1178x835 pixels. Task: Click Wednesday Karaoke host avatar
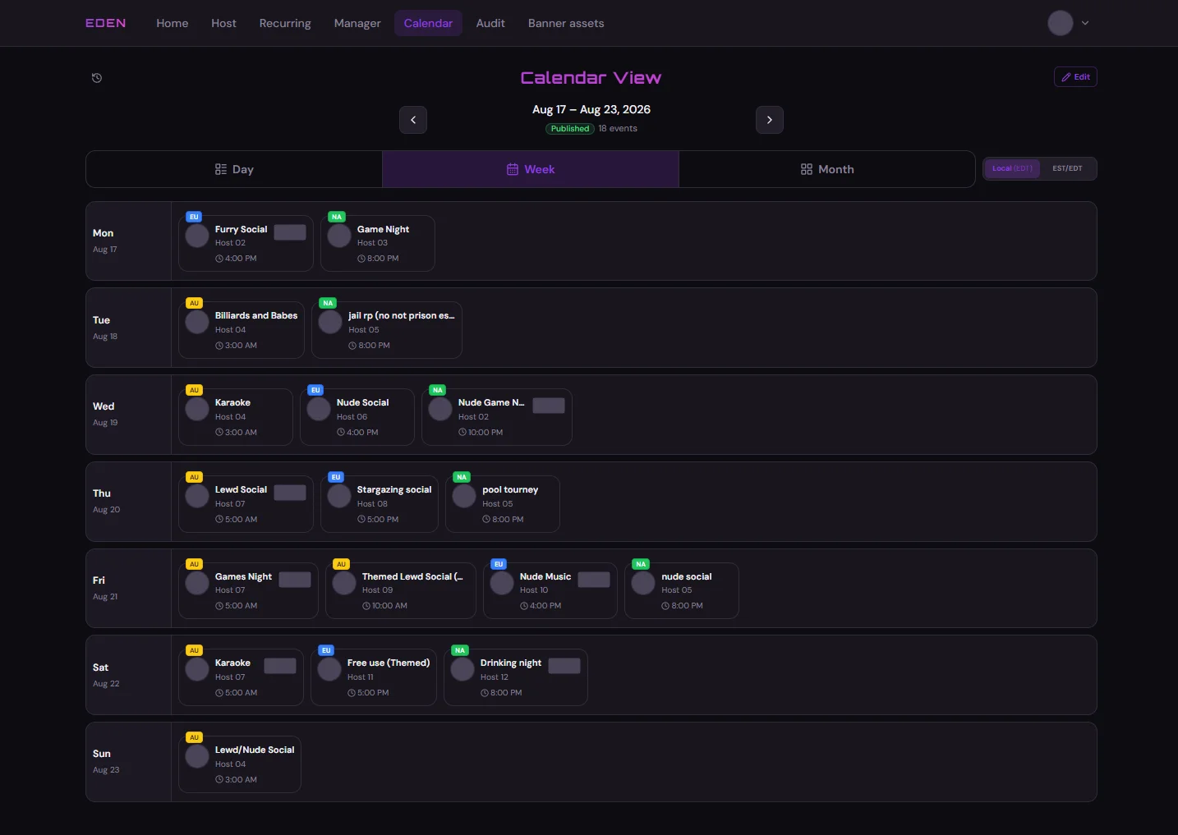[197, 409]
